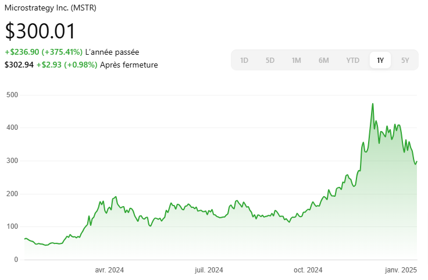Choose the 1M chart range

[296, 60]
